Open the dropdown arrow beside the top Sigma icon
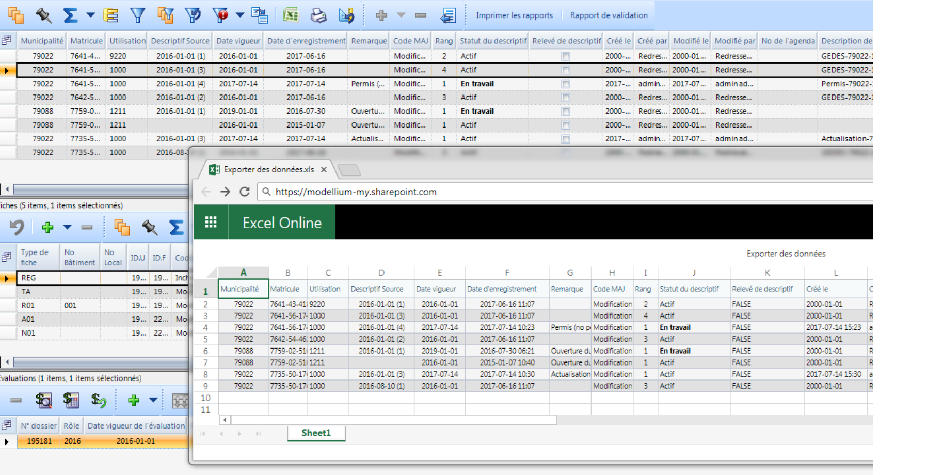 (90, 15)
